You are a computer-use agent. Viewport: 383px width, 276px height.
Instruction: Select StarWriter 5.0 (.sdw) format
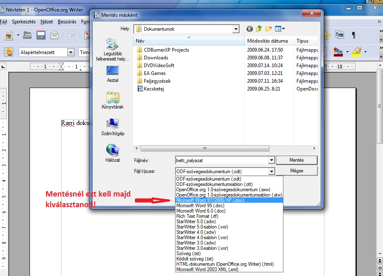point(229,222)
